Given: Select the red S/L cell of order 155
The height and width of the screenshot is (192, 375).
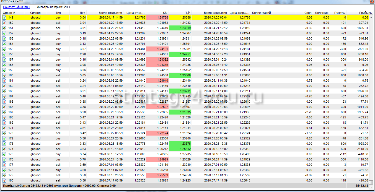Looking at the screenshot, I should pyautogui.click(x=157, y=49).
